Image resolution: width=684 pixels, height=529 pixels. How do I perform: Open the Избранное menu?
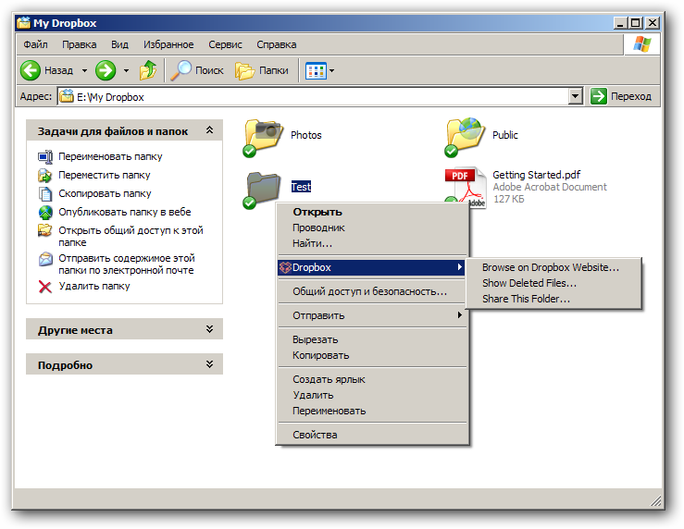coord(168,44)
